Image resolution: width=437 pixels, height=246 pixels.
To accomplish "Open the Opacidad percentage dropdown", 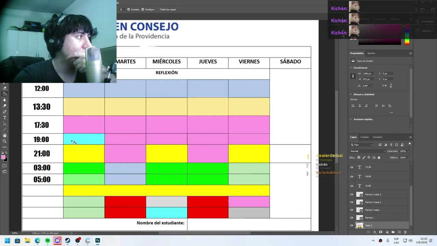I will point(409,151).
